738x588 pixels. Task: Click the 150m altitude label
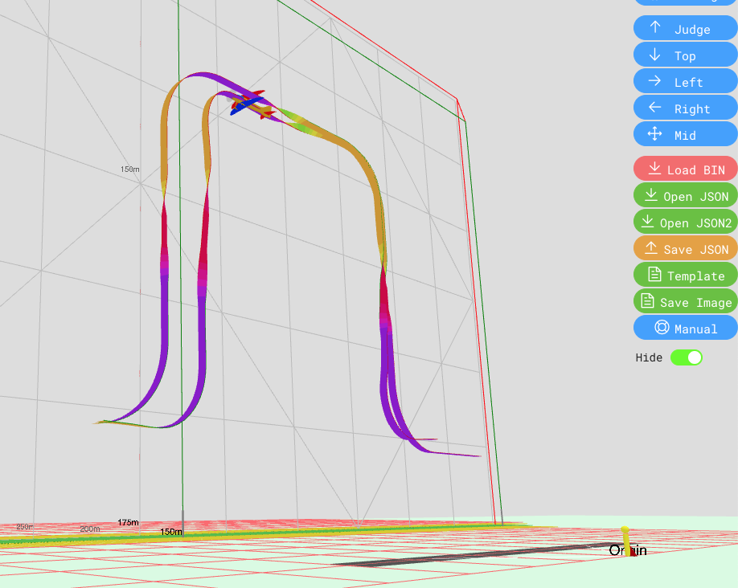coord(130,169)
